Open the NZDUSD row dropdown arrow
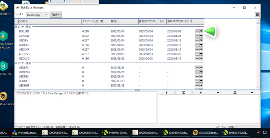This screenshot has width=270, height=138. (x=201, y=58)
